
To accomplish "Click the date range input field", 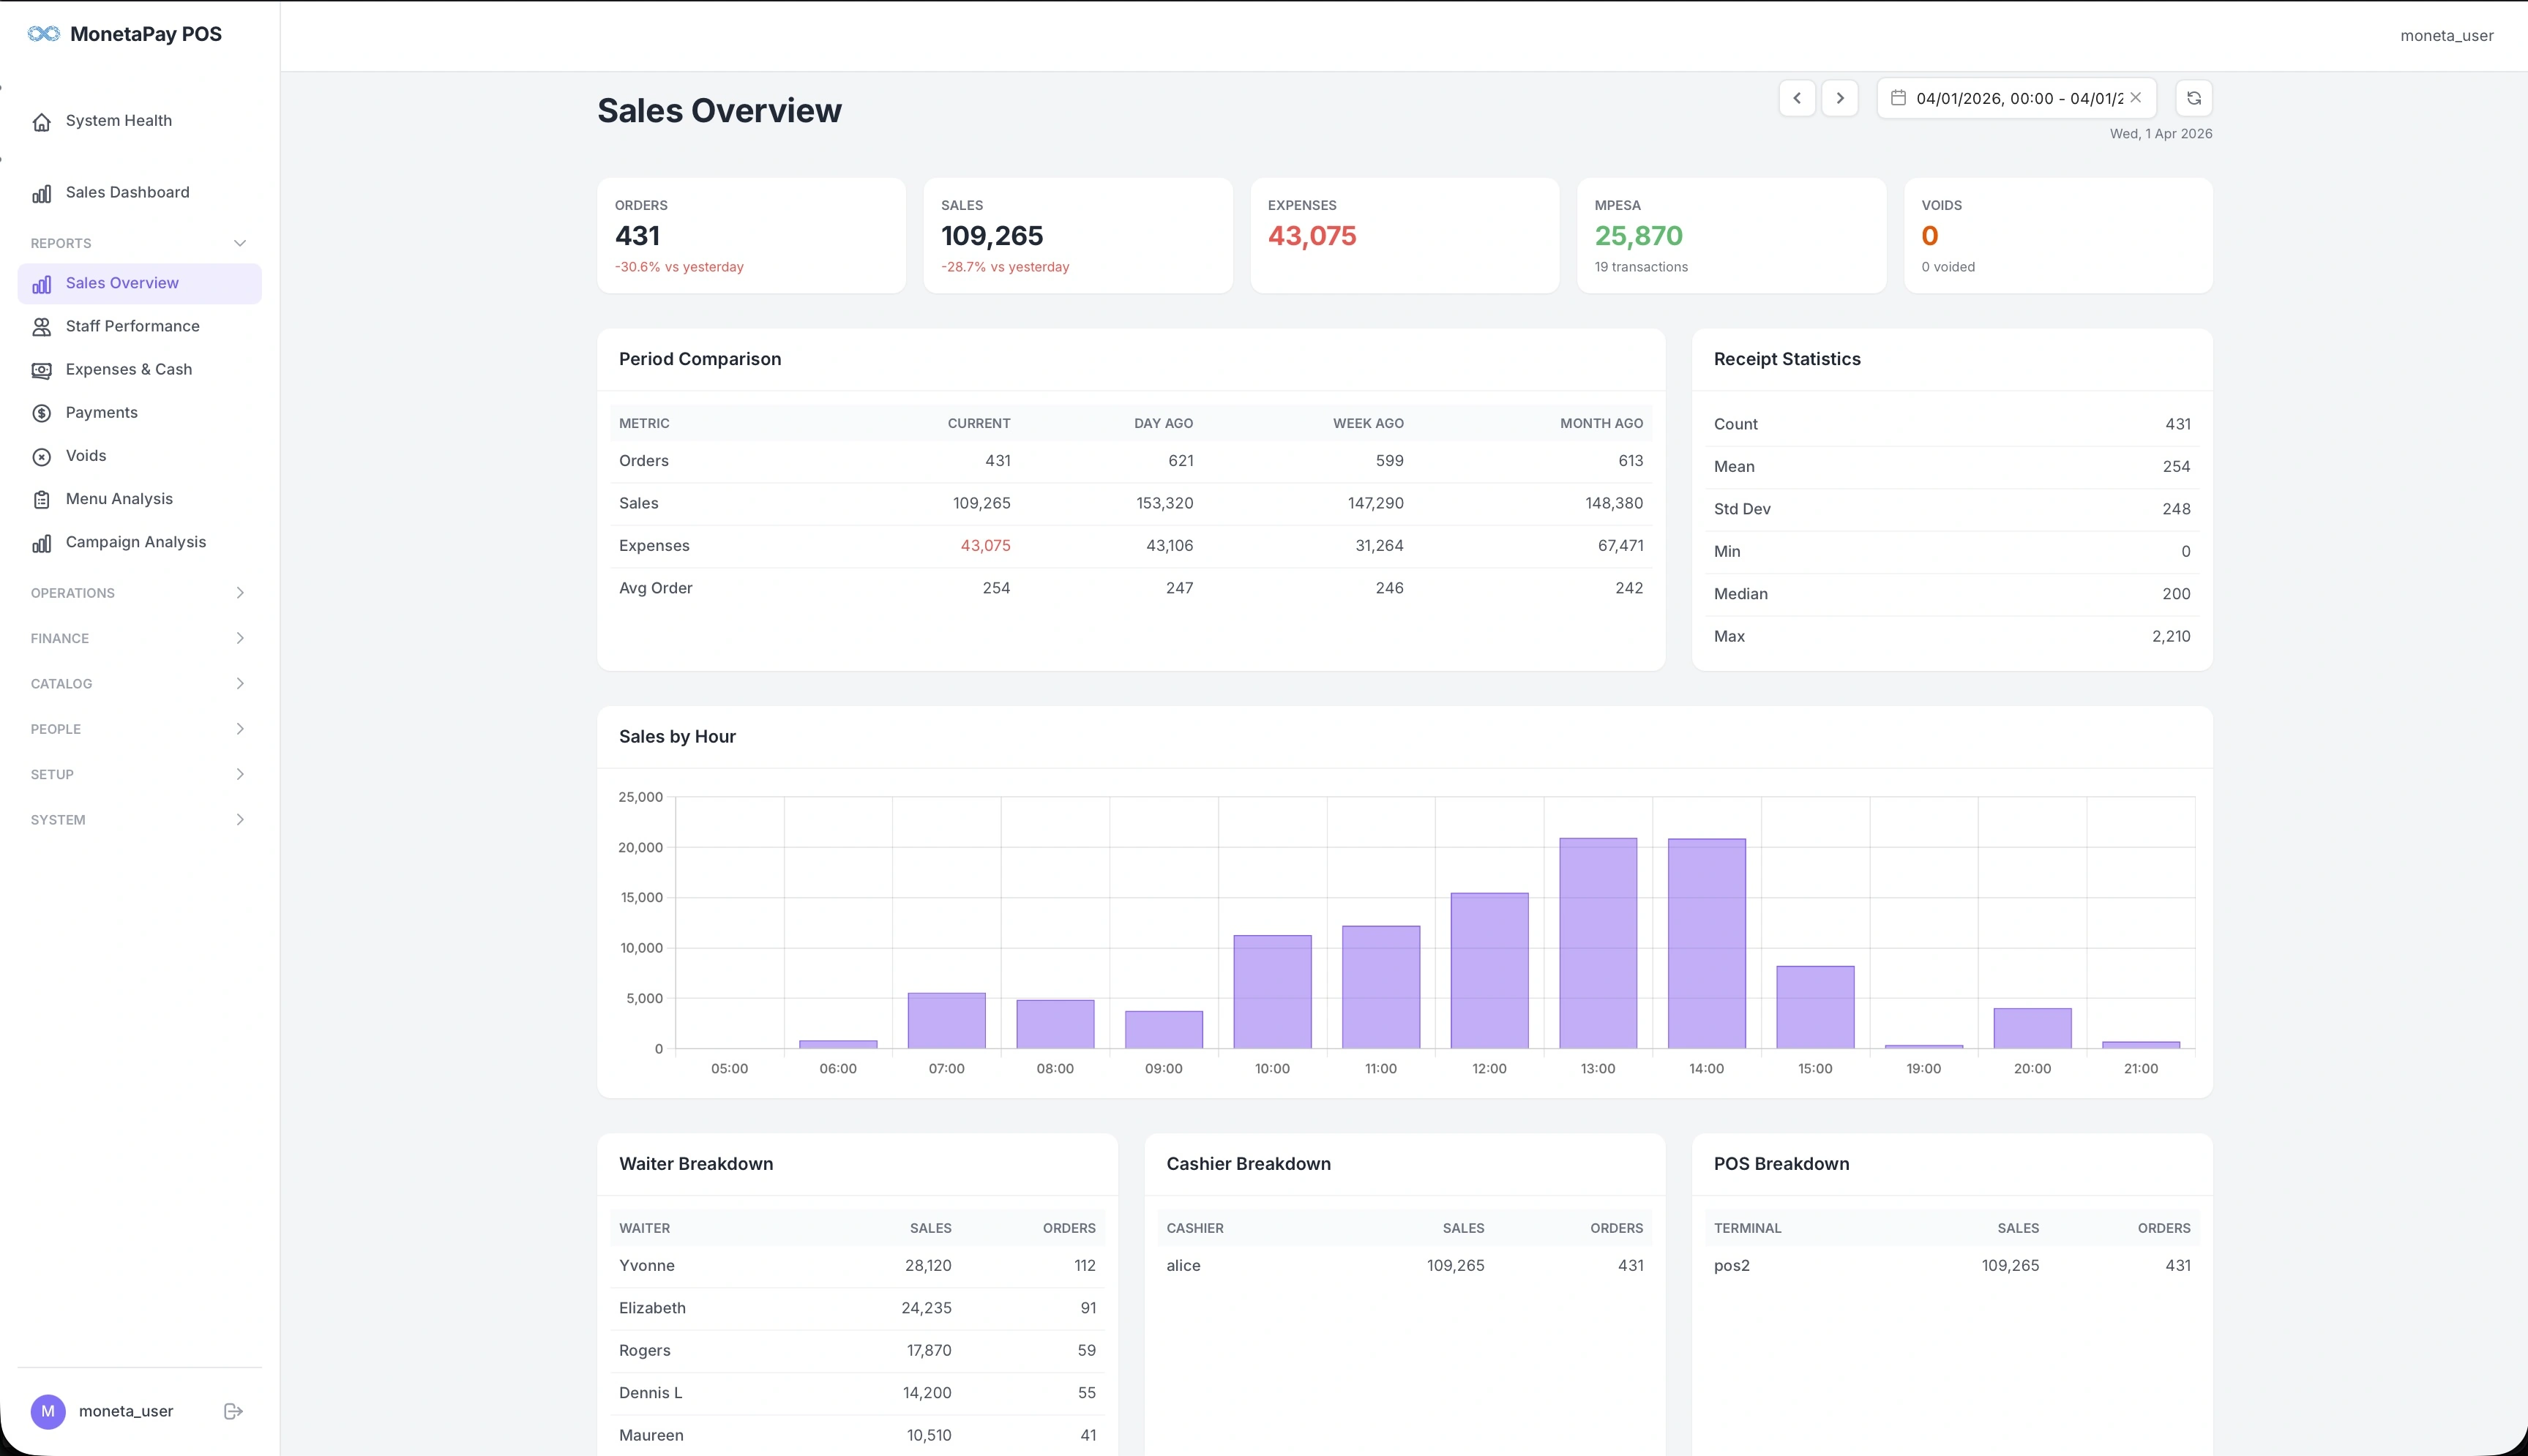I will [2018, 98].
